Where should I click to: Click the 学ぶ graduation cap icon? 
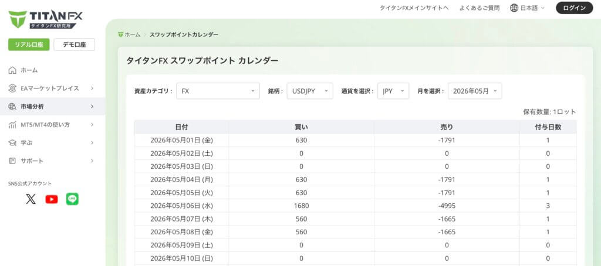click(12, 143)
